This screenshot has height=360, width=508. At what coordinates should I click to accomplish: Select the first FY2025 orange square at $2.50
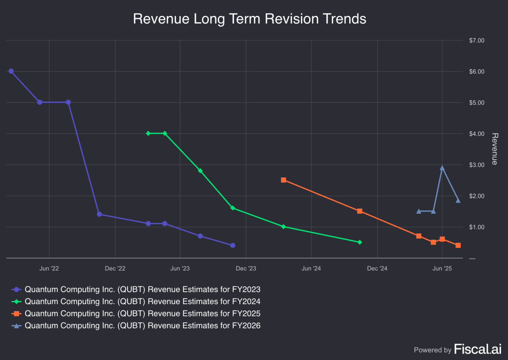pos(283,180)
